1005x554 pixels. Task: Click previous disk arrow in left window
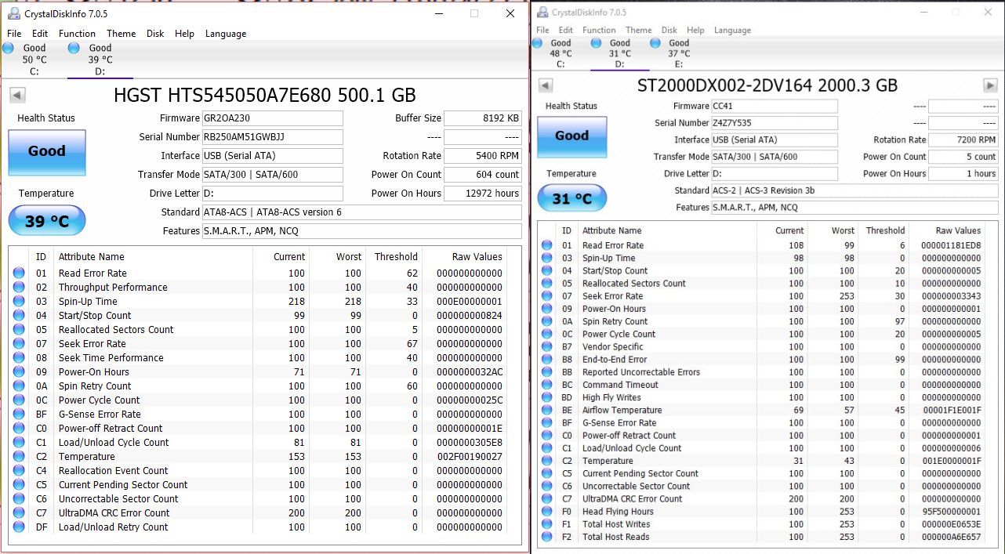(17, 95)
